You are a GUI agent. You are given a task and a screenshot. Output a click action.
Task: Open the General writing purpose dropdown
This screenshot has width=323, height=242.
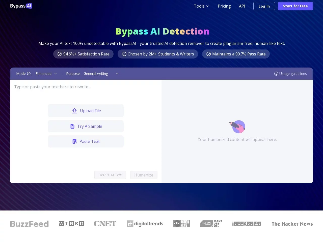tap(100, 73)
